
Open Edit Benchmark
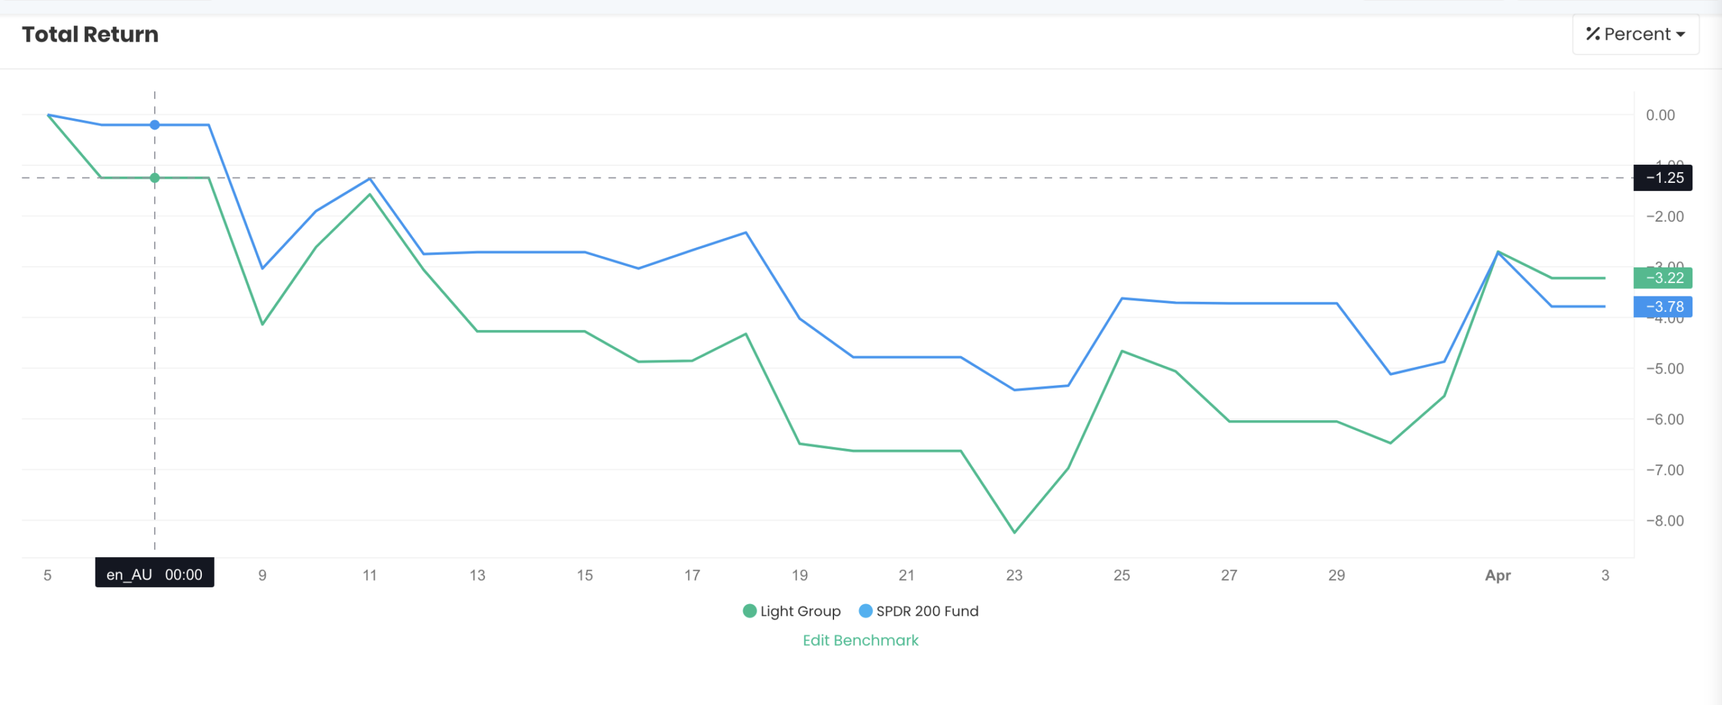860,640
